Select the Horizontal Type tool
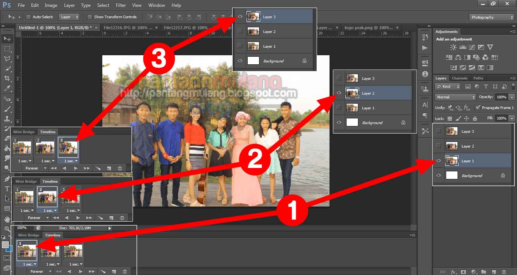 (x=7, y=188)
